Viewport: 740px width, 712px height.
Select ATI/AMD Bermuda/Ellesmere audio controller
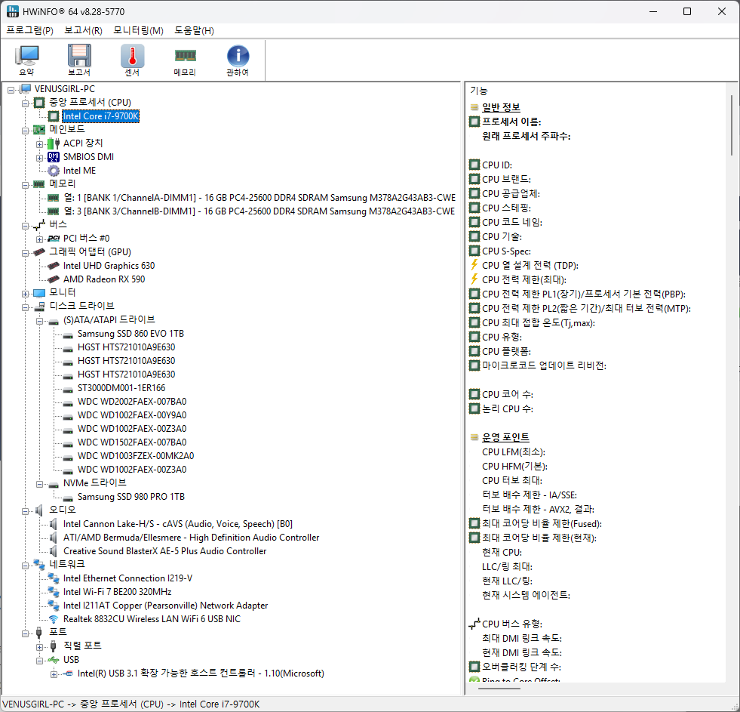[191, 538]
